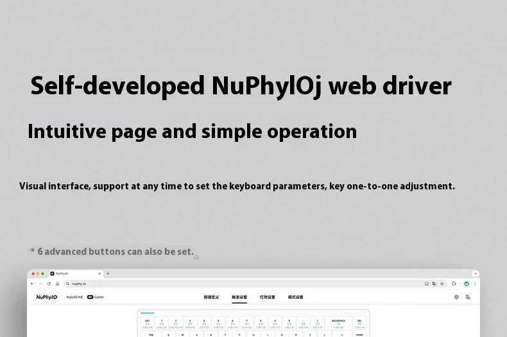Click the translate page icon in address bar
The width and height of the screenshot is (507, 337).
[434, 284]
